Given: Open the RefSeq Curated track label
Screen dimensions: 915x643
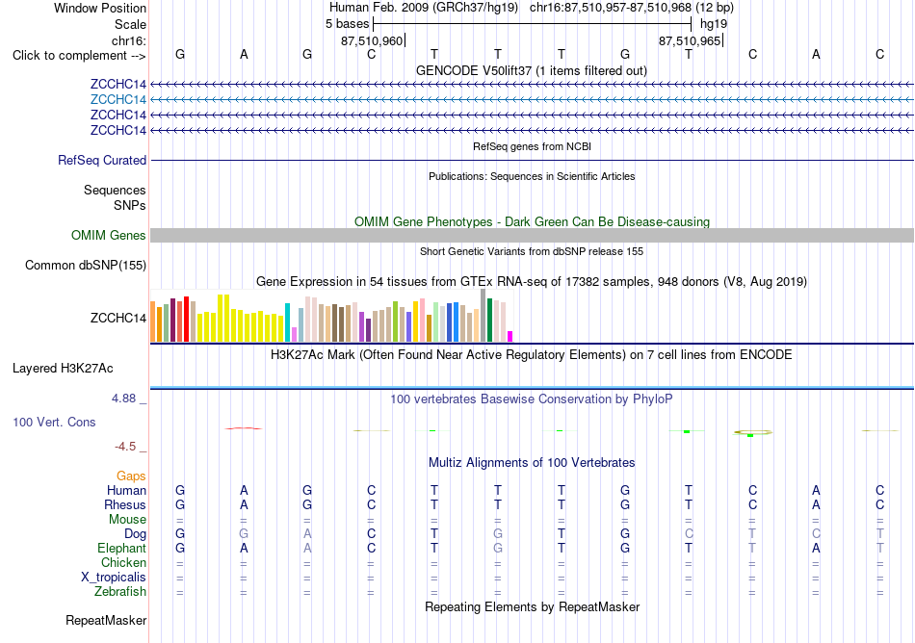Looking at the screenshot, I should [102, 161].
